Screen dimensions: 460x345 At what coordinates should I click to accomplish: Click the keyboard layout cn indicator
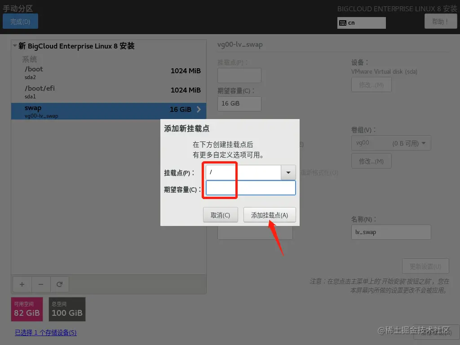coord(362,23)
